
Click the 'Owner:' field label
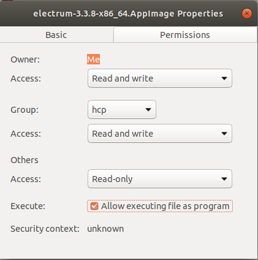pyautogui.click(x=25, y=59)
